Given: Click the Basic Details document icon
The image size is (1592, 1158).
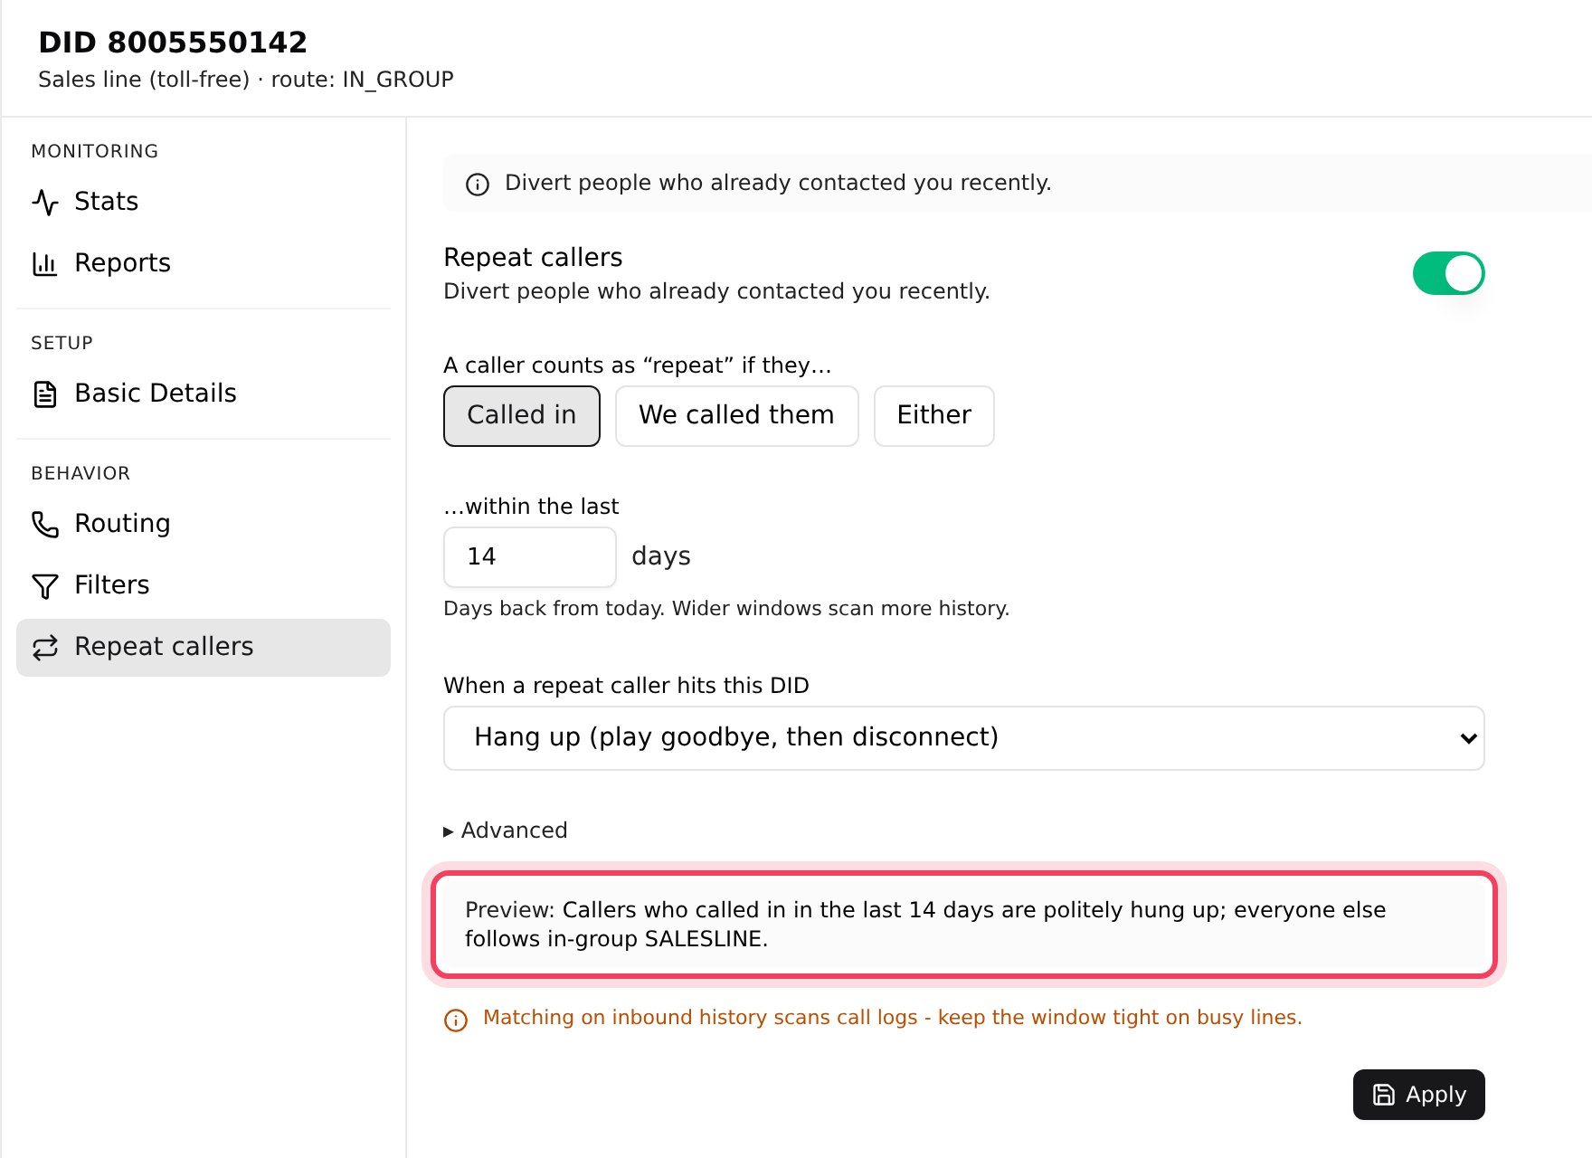Looking at the screenshot, I should click(x=45, y=394).
